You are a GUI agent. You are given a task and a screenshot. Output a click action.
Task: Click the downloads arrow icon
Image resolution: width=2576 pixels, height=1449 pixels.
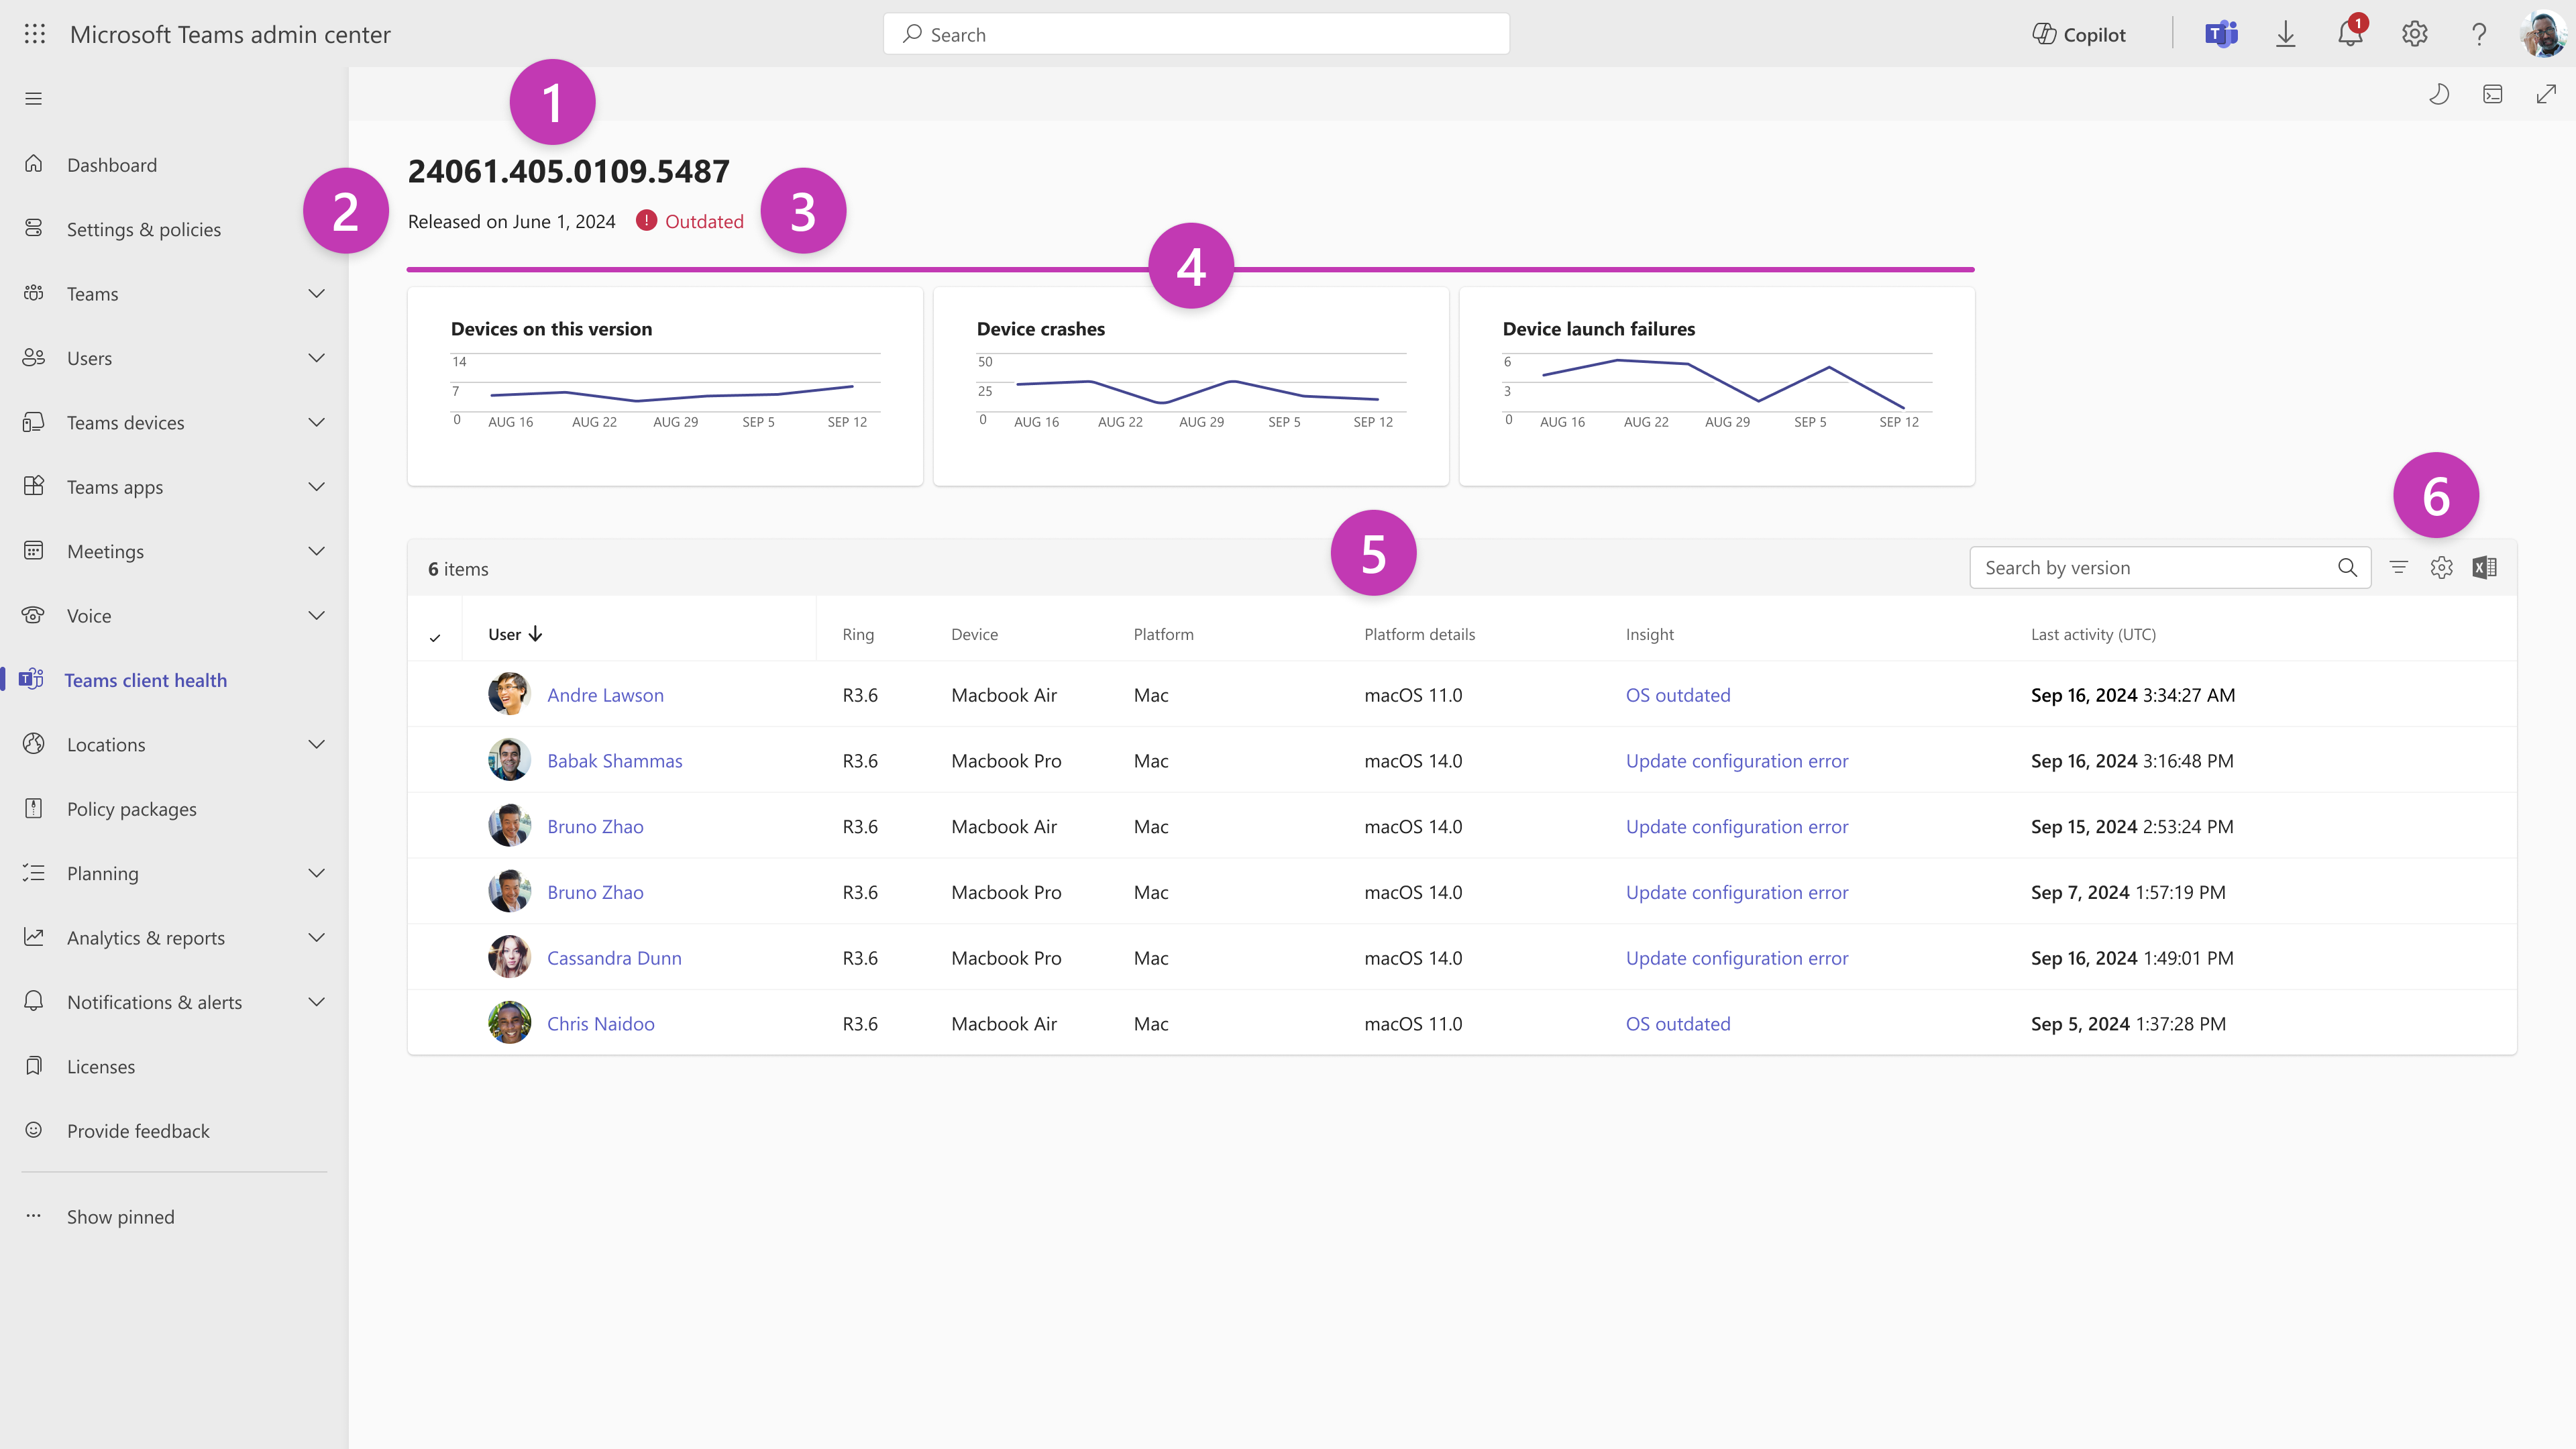tap(2285, 34)
